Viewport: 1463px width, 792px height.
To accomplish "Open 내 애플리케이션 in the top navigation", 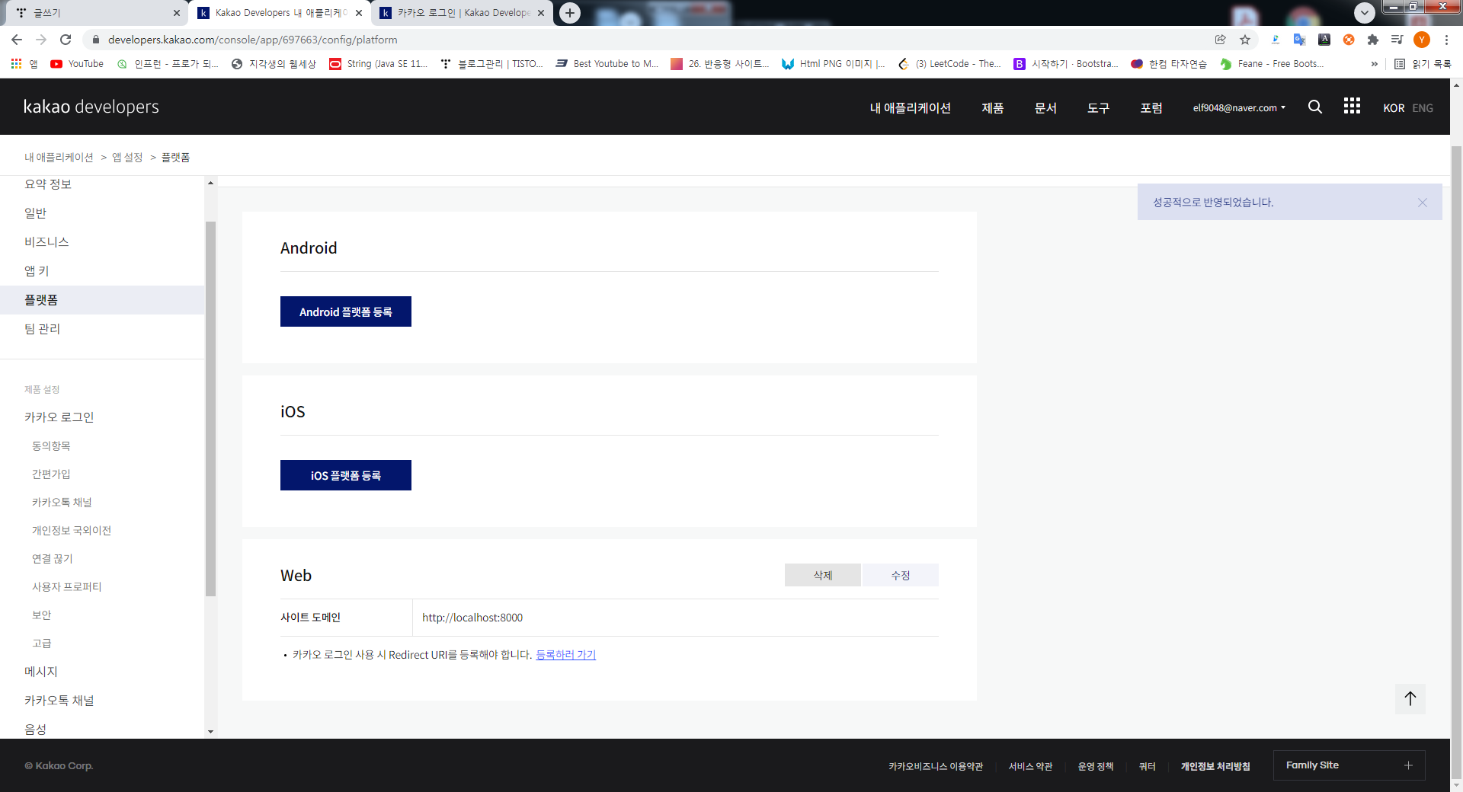I will (x=910, y=108).
